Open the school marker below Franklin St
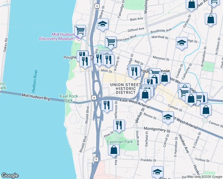Image resolution: width=223 pixels, height=179 pixels. (x=157, y=172)
